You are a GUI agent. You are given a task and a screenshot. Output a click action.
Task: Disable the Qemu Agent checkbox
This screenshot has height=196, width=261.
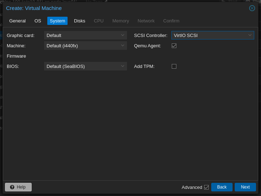pos(174,46)
